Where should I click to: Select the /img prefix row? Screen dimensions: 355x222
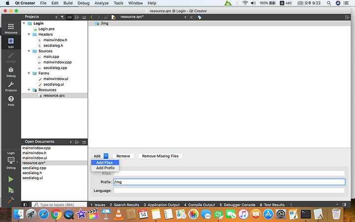219,23
